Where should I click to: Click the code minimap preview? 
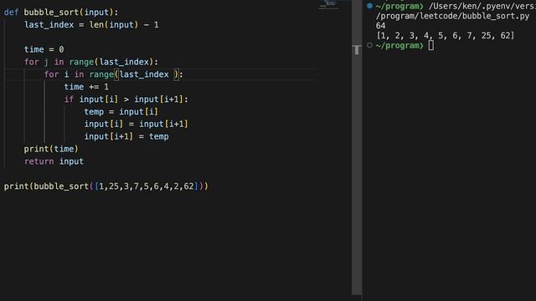tap(328, 5)
